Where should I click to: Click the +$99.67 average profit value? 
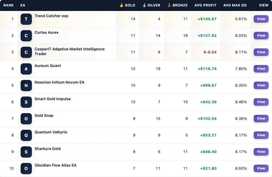pyautogui.click(x=208, y=86)
